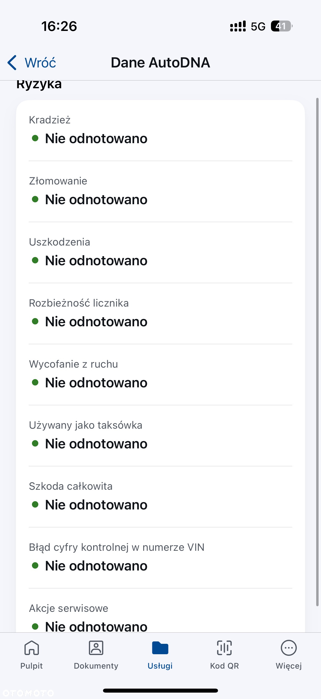This screenshot has width=321, height=699.
Task: Select the Szkoda całkowita entry
Action: 160,497
